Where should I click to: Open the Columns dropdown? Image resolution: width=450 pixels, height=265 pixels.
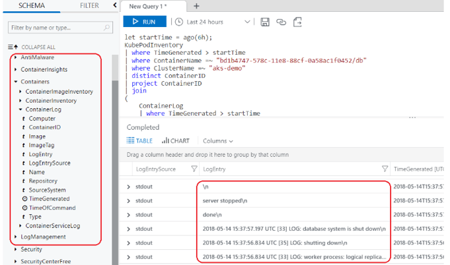pyautogui.click(x=217, y=140)
